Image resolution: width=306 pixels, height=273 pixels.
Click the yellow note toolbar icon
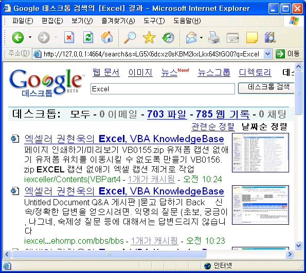252,37
